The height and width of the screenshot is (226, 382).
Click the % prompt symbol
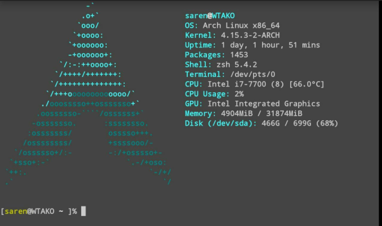tap(74, 211)
